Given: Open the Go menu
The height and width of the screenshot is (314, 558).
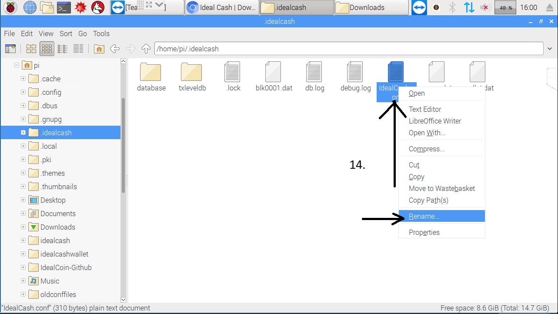Looking at the screenshot, I should (x=83, y=33).
